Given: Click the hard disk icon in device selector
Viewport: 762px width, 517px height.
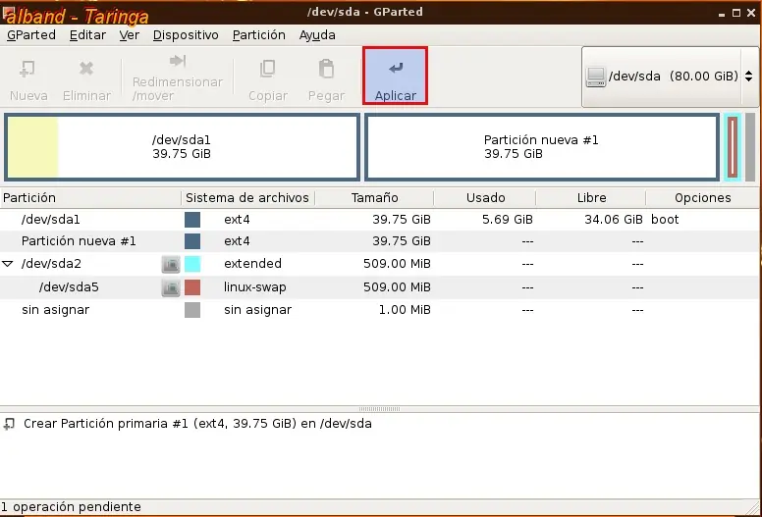Looking at the screenshot, I should [x=595, y=77].
